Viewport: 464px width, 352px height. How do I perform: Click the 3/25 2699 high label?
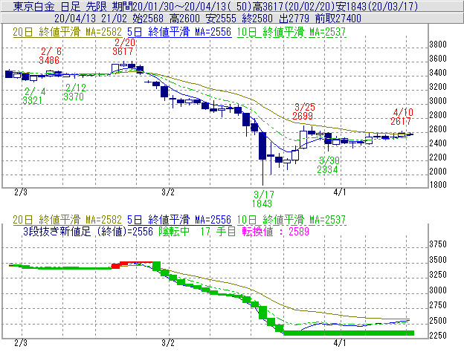click(303, 111)
